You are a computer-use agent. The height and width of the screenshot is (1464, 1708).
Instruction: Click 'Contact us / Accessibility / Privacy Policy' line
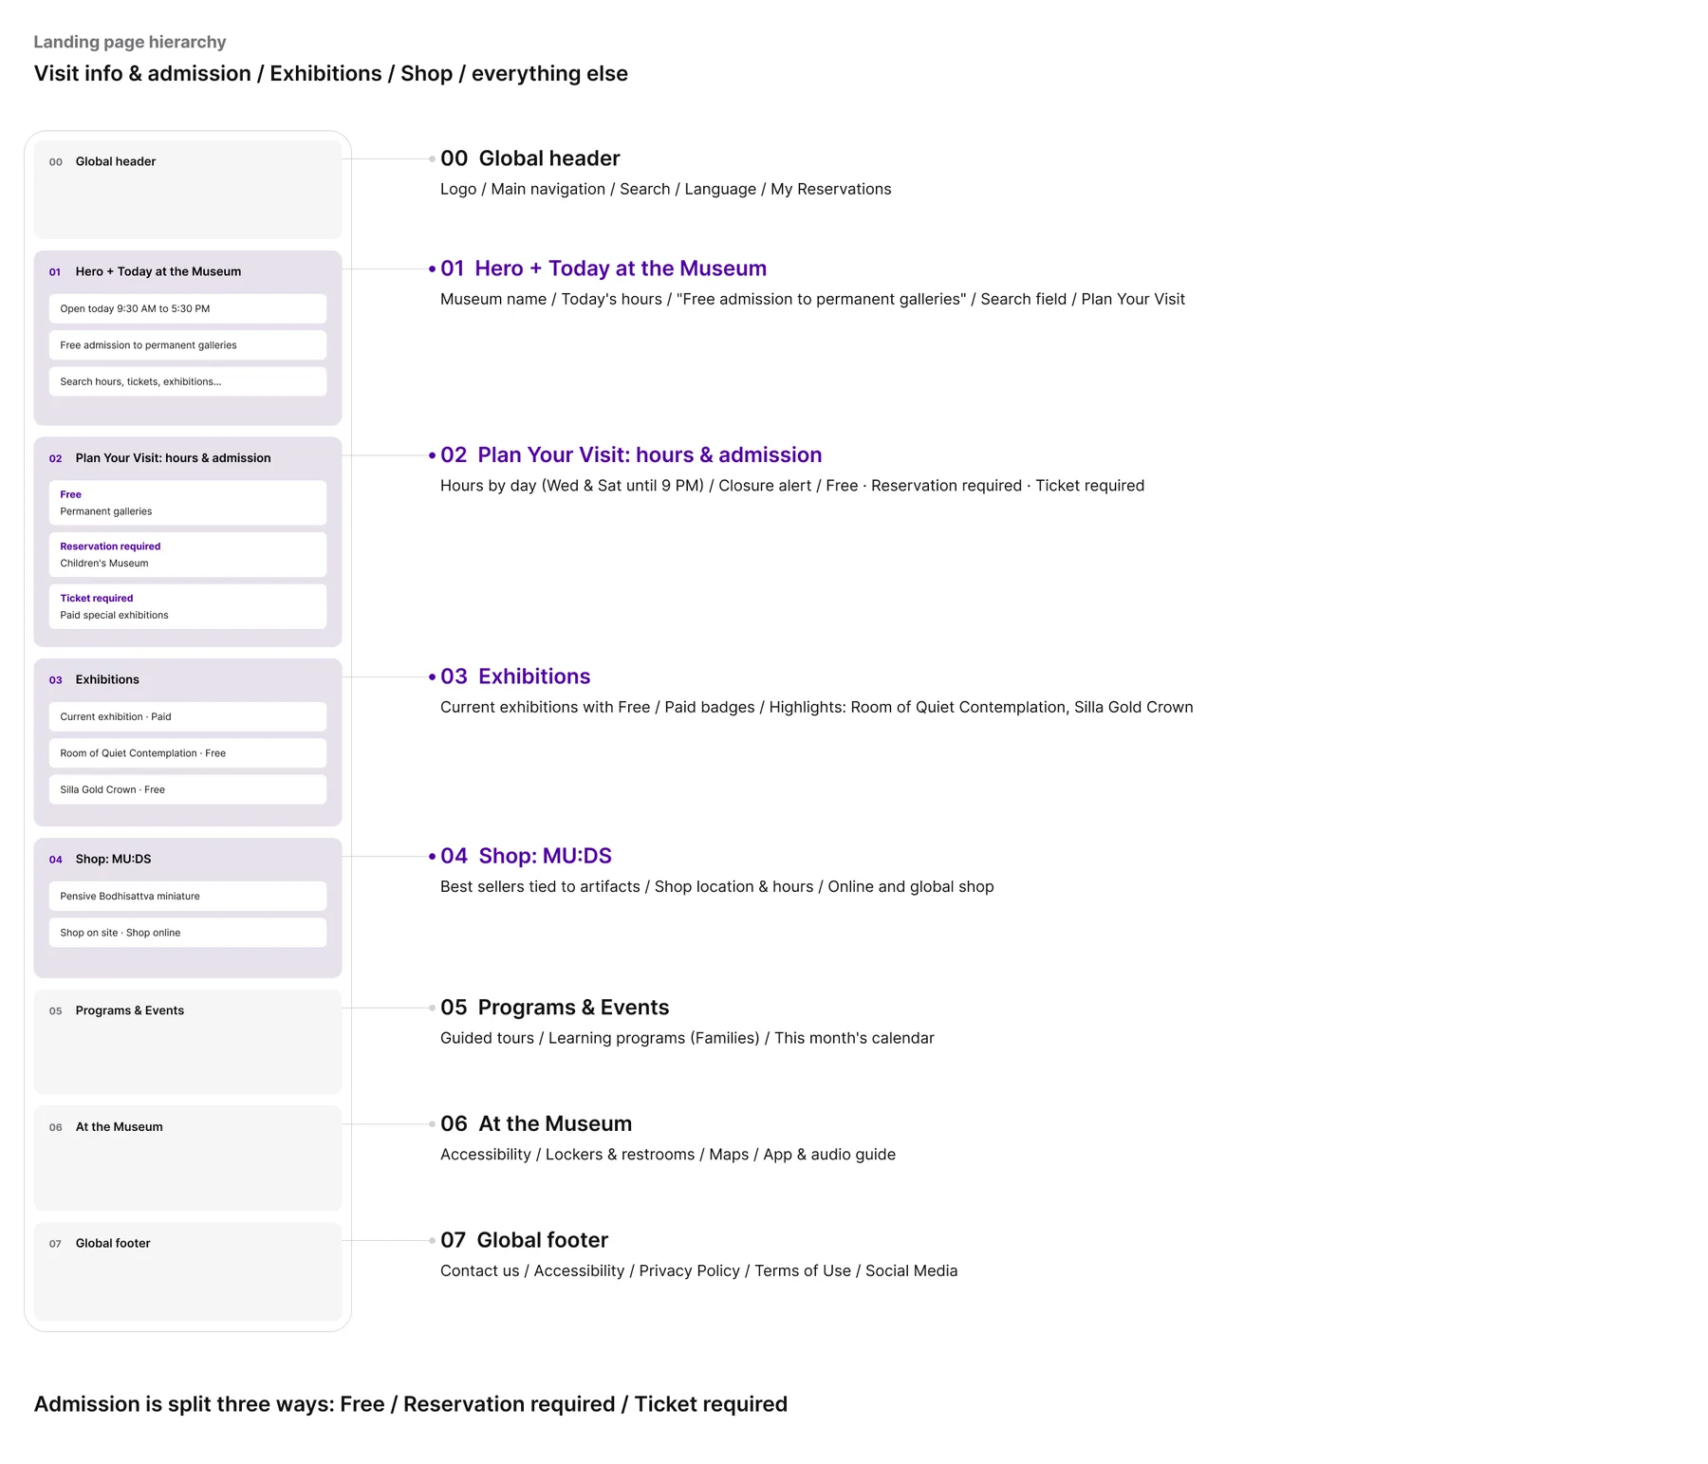698,1270
